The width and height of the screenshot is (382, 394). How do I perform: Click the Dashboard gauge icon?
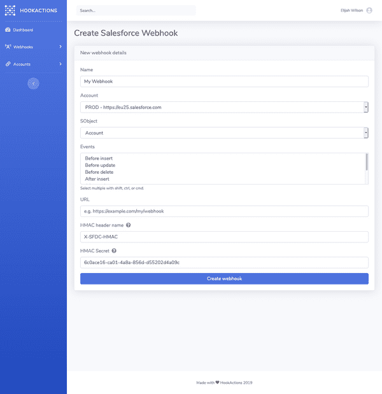pyautogui.click(x=8, y=30)
